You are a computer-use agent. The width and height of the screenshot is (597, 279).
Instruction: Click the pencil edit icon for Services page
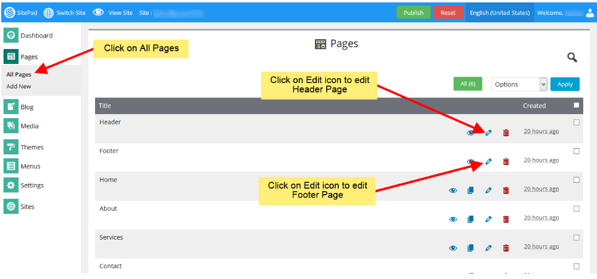488,248
